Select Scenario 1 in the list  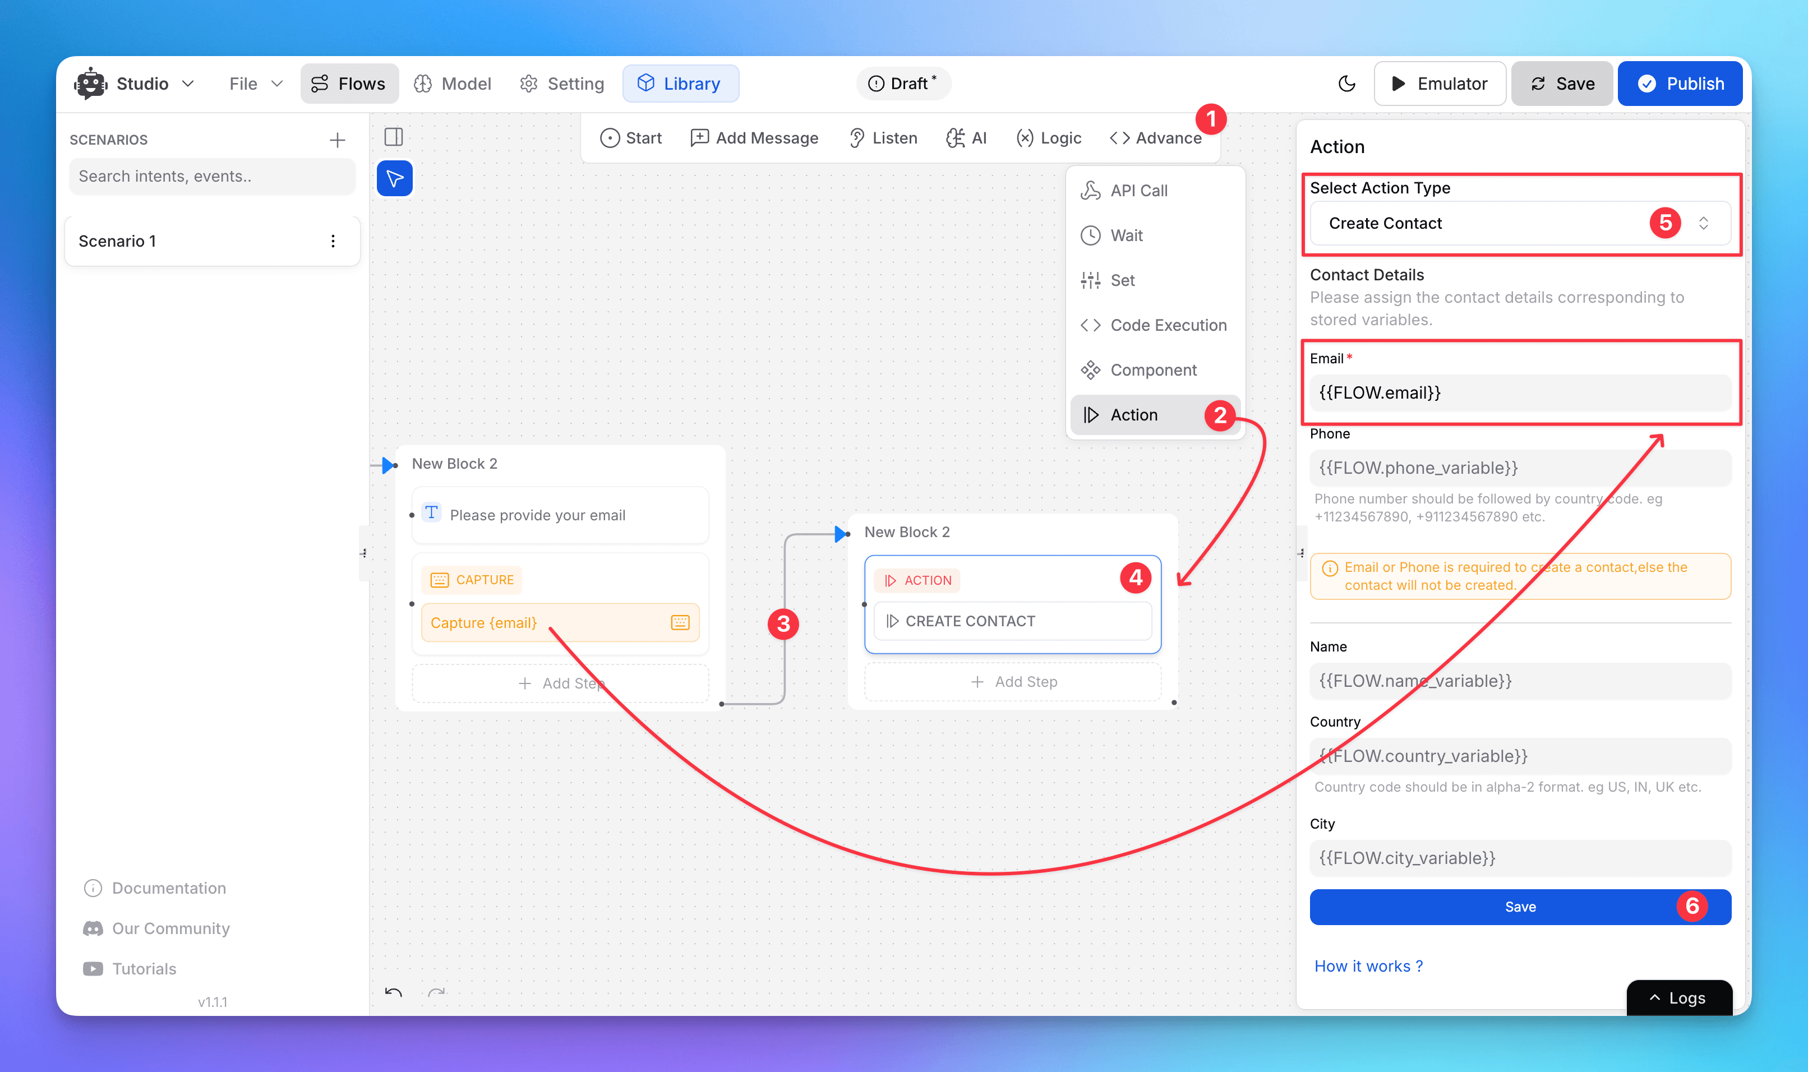213,241
